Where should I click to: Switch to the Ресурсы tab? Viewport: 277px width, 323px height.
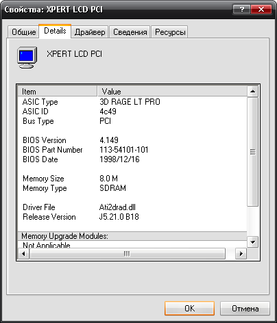[170, 32]
